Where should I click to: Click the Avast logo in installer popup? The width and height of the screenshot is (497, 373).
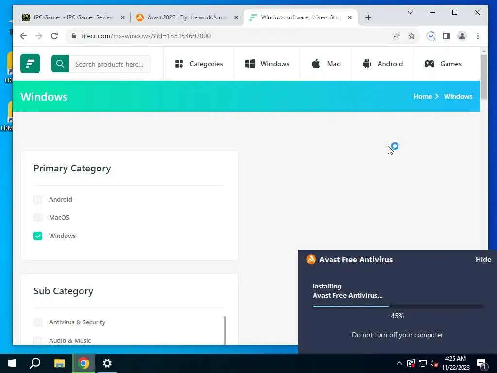point(311,259)
